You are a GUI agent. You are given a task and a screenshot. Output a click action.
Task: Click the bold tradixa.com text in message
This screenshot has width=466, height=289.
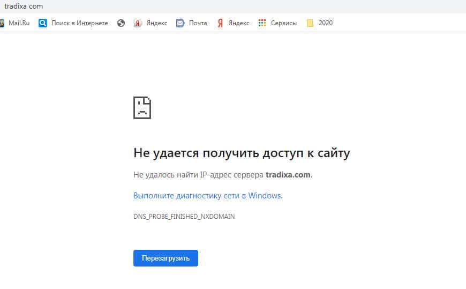point(288,175)
